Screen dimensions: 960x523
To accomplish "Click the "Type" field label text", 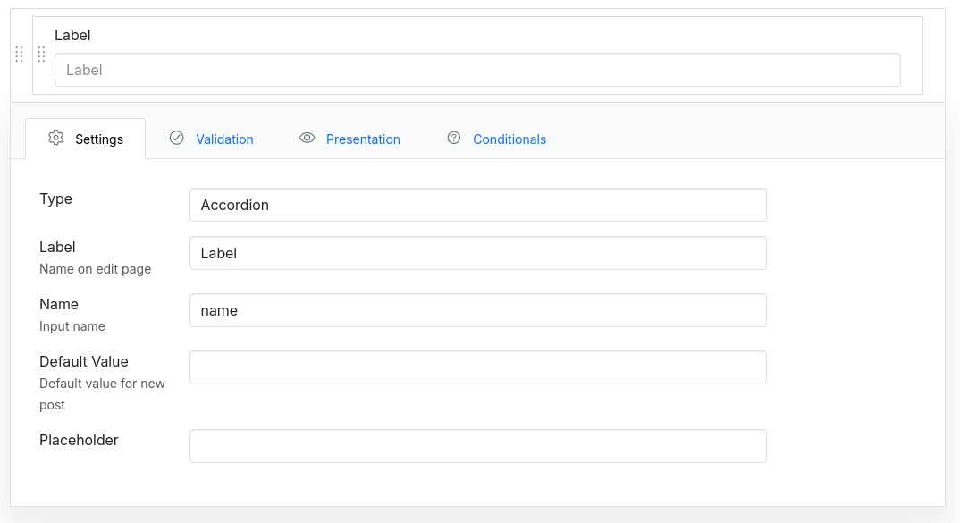I will pos(55,198).
